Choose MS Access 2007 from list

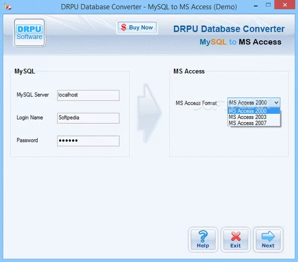tap(254, 123)
